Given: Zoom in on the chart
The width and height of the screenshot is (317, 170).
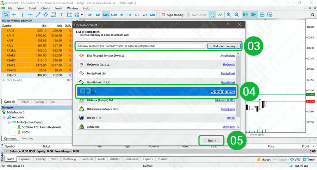Looking at the screenshot, I should click(229, 15).
